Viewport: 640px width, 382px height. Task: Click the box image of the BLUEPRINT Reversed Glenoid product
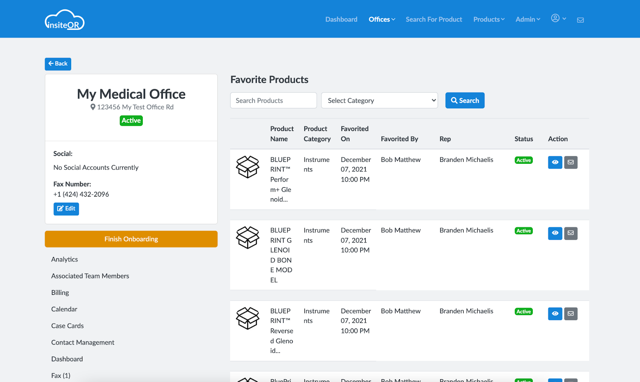click(248, 318)
